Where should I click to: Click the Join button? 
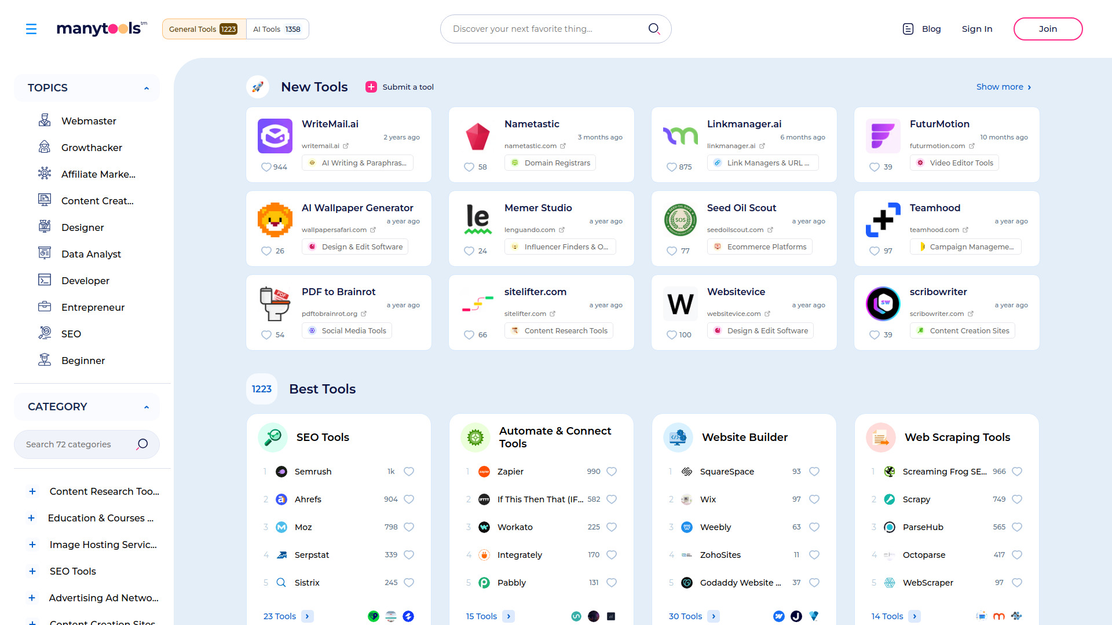(1048, 28)
